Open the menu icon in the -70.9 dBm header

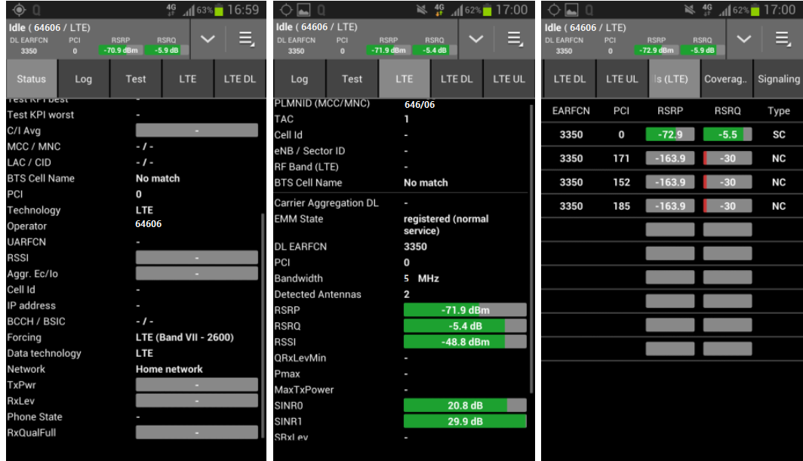(247, 39)
